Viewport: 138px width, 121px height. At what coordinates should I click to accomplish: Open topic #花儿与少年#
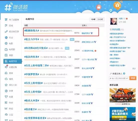tap(32, 39)
